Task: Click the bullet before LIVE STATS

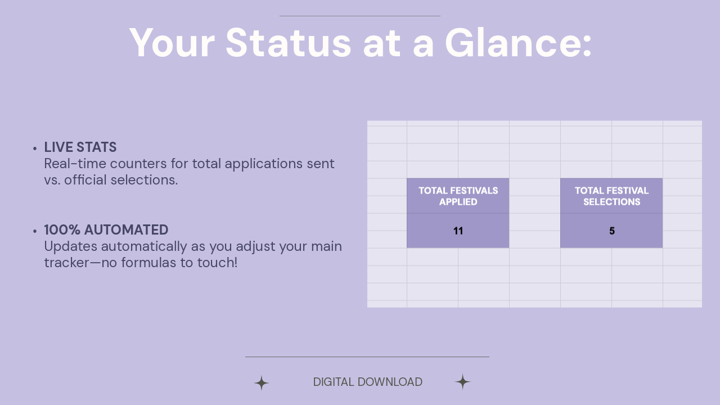Action: pyautogui.click(x=35, y=148)
